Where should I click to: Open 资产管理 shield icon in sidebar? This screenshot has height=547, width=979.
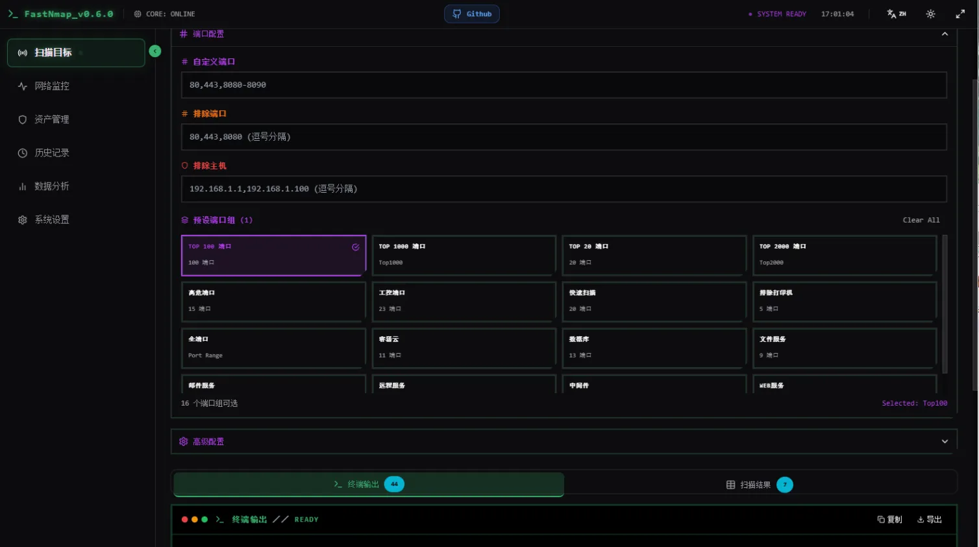point(23,119)
